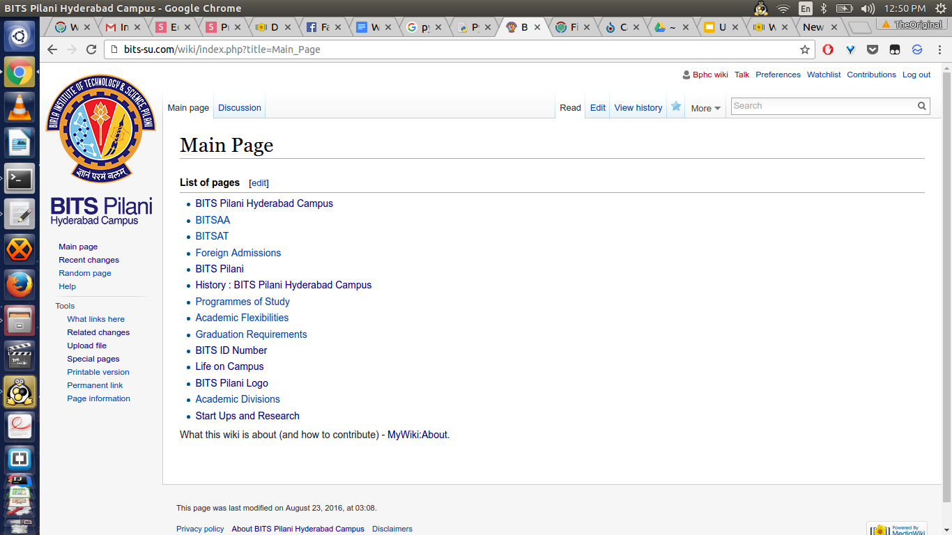Viewport: 952px width, 535px height.
Task: Open the Start Ups and Research link
Action: pyautogui.click(x=247, y=416)
